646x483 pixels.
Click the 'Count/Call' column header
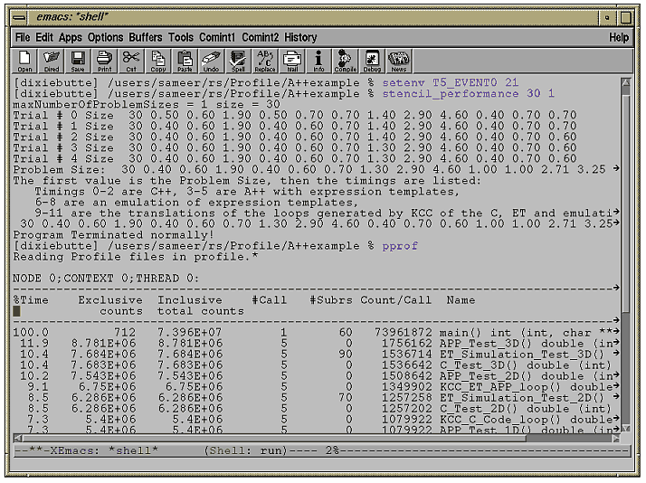pyautogui.click(x=396, y=300)
